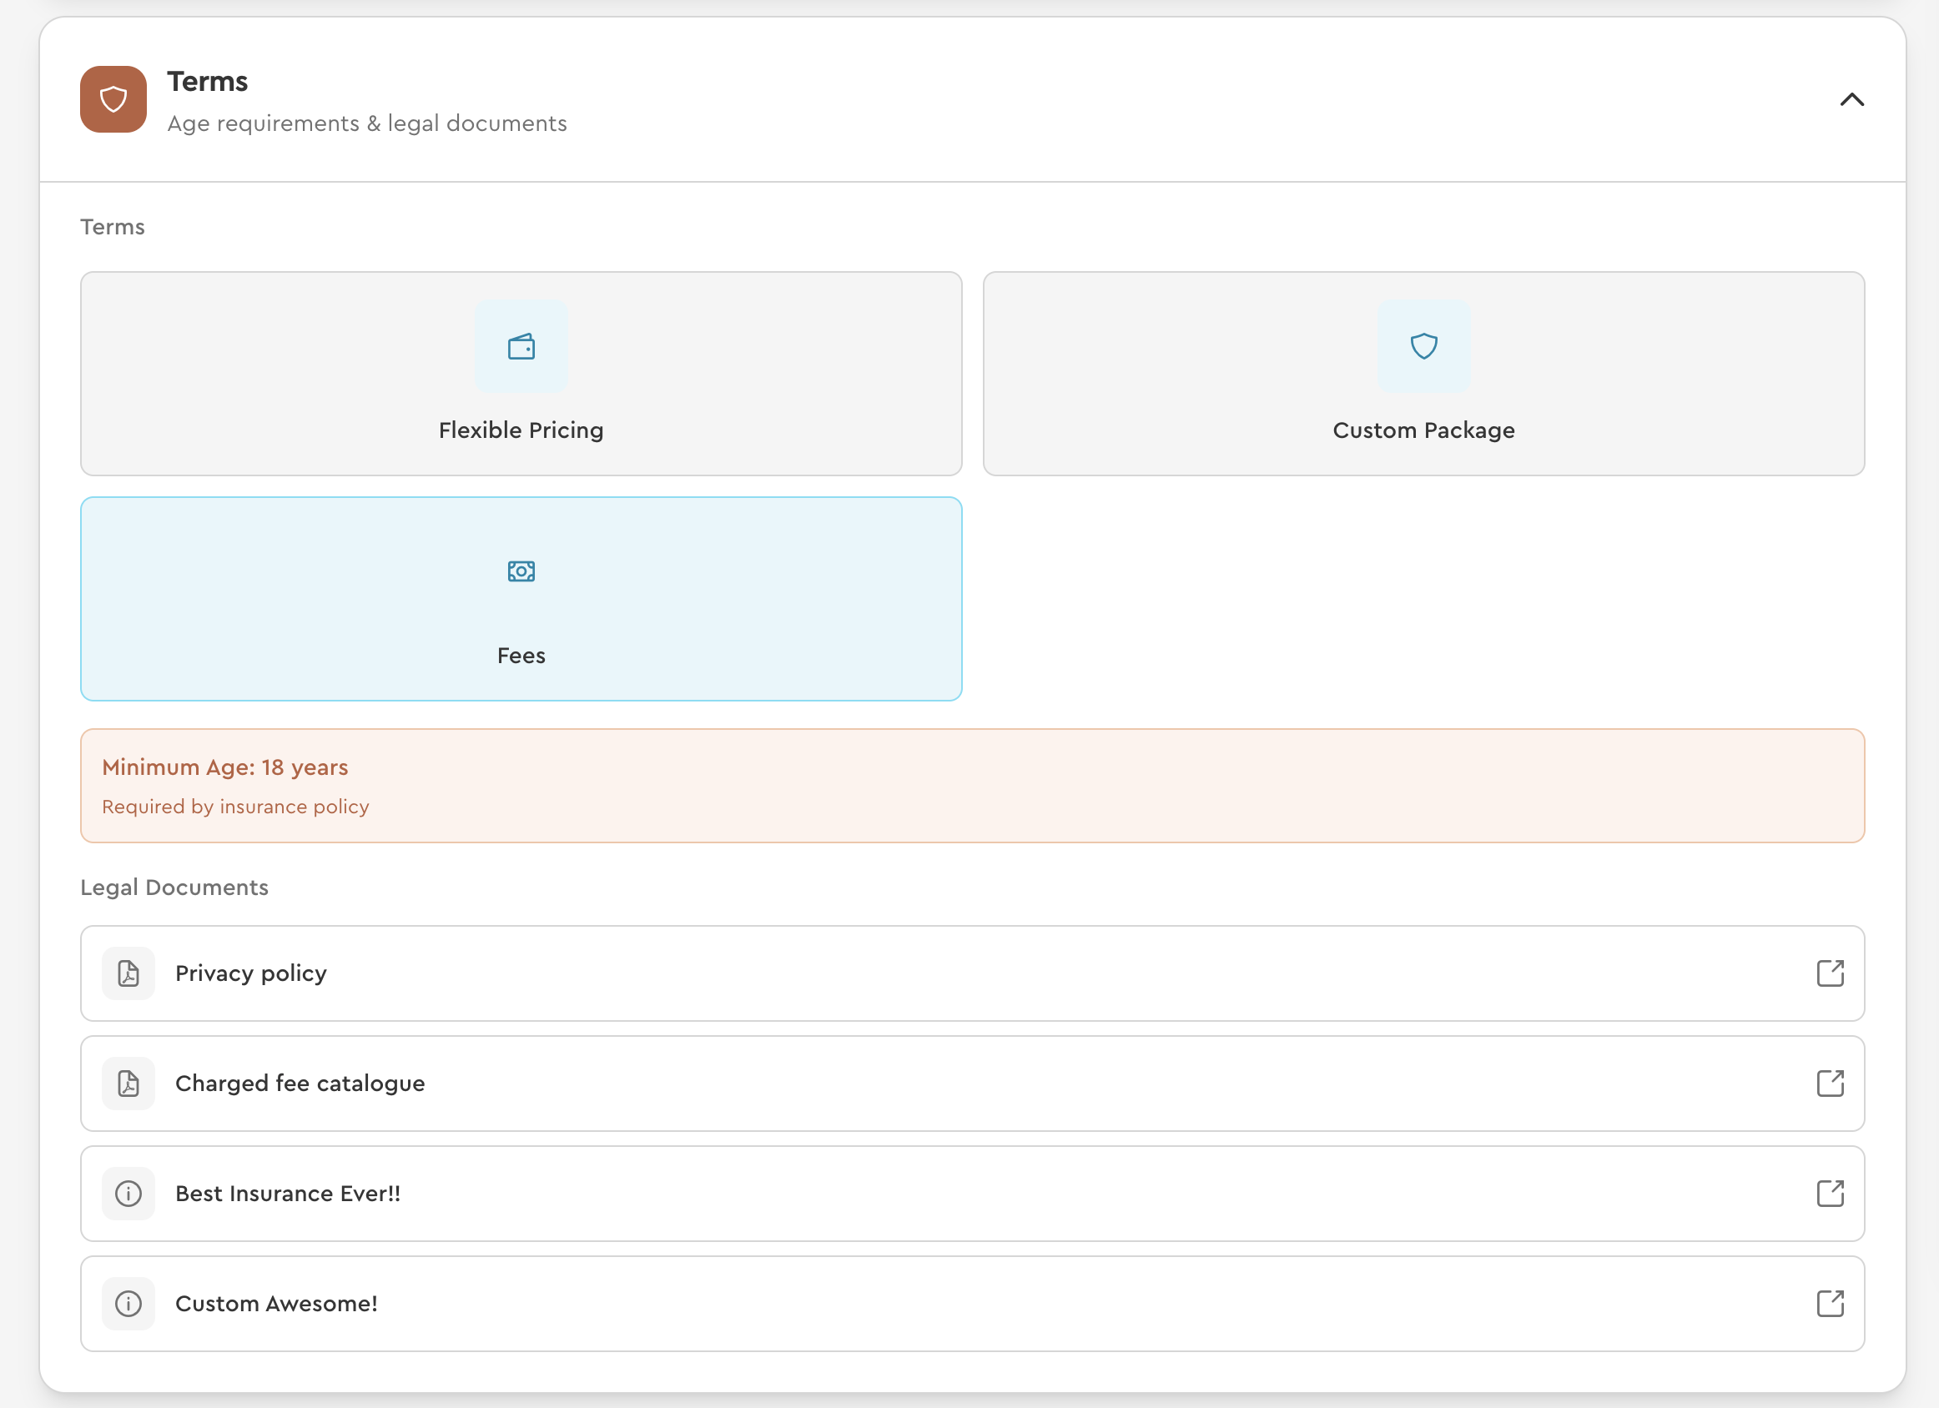Viewport: 1939px width, 1408px height.
Task: Open Charged fee catalogue external link icon
Action: (1830, 1084)
